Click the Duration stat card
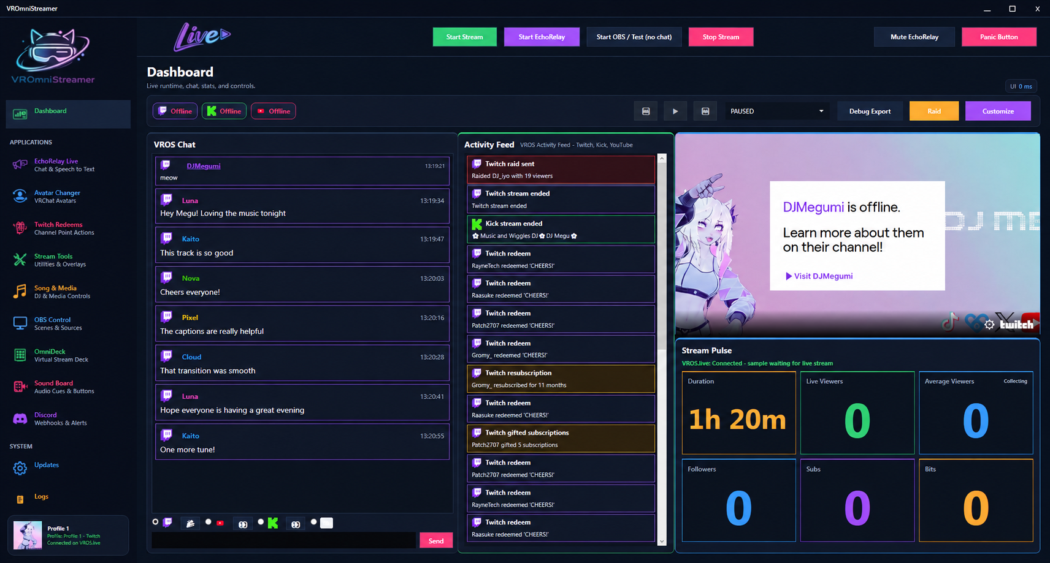Viewport: 1050px width, 563px height. coord(738,413)
